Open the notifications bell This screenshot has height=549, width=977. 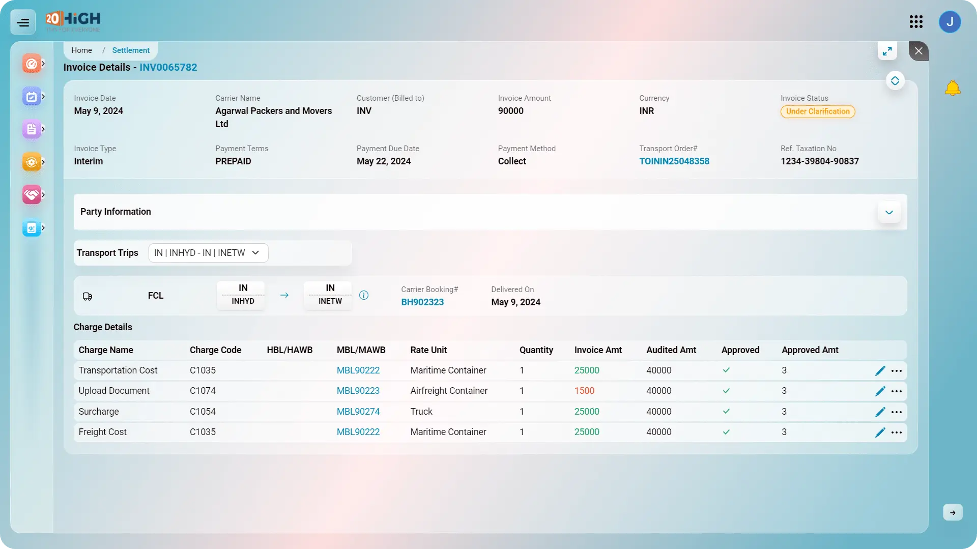953,88
